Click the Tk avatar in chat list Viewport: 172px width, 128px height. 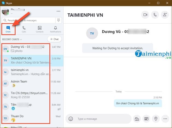pyautogui.click(x=5, y=107)
